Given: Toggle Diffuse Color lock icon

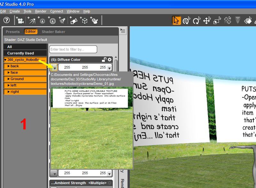Looking at the screenshot, I should click(x=104, y=60).
